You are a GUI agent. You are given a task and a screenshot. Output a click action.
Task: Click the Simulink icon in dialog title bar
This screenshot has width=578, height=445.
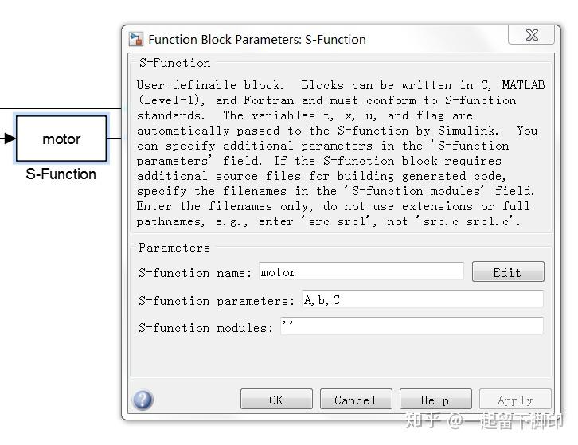[136, 39]
